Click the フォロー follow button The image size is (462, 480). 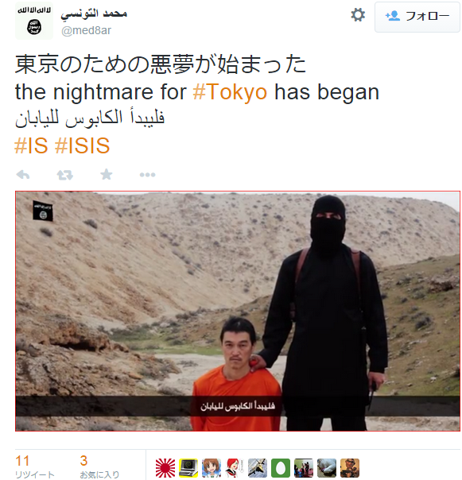coord(417,17)
